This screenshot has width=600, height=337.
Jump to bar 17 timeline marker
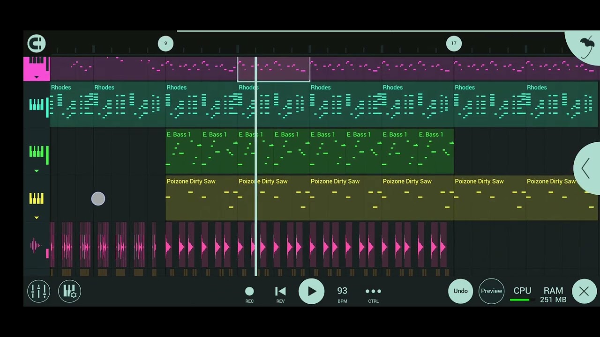pos(454,43)
